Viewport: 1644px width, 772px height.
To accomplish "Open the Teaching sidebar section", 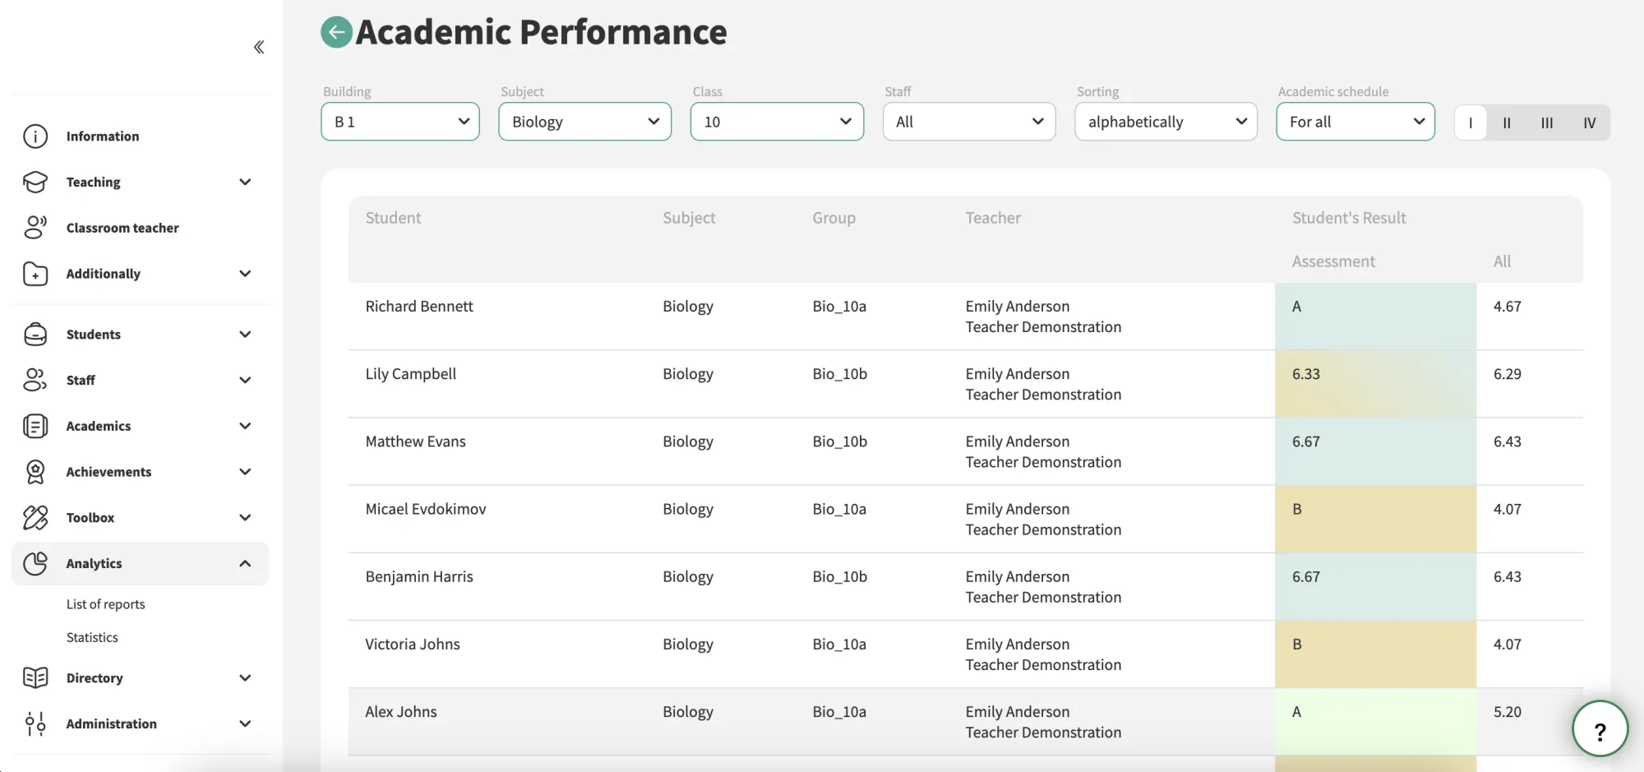I will pos(140,182).
